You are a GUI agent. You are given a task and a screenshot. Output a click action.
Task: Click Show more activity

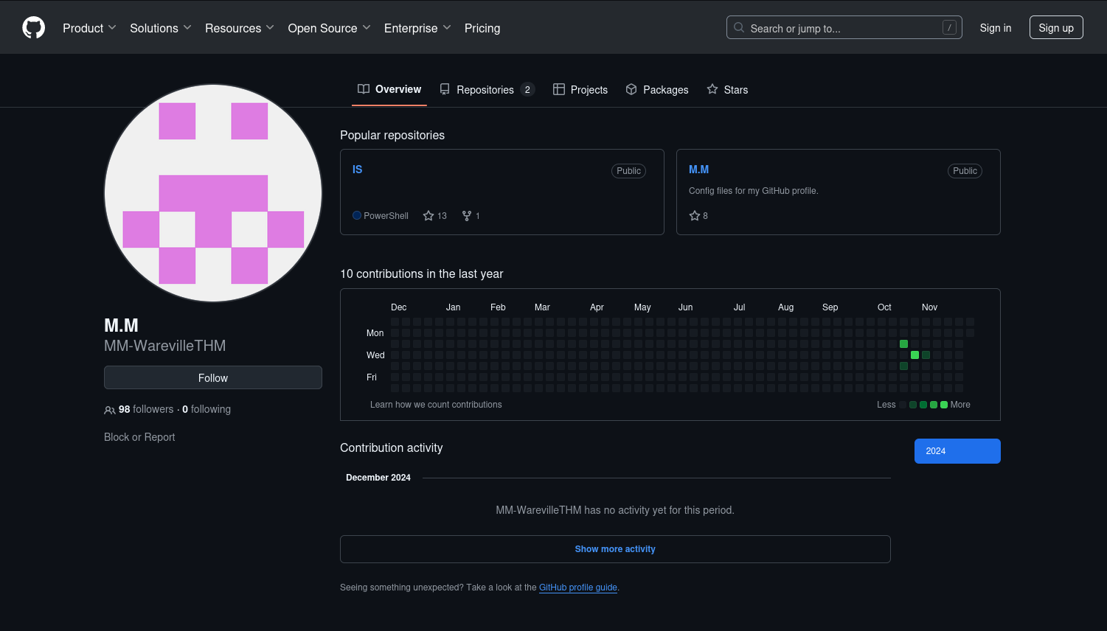tap(615, 549)
